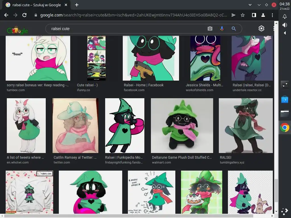Screen dimensions: 291x218
Task: Click the forward navigation arrow
Action: click(x=15, y=15)
